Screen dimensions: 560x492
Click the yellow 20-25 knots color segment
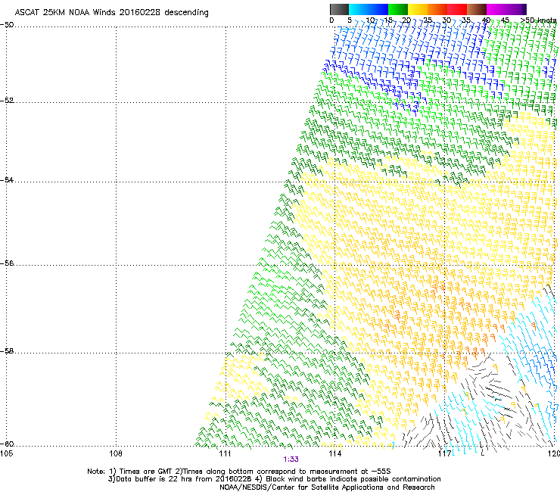(418, 9)
